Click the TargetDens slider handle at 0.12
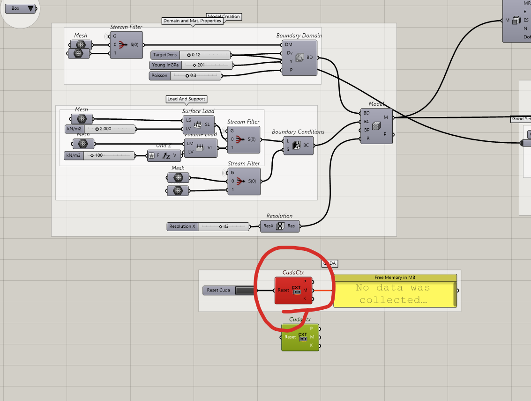 click(189, 55)
